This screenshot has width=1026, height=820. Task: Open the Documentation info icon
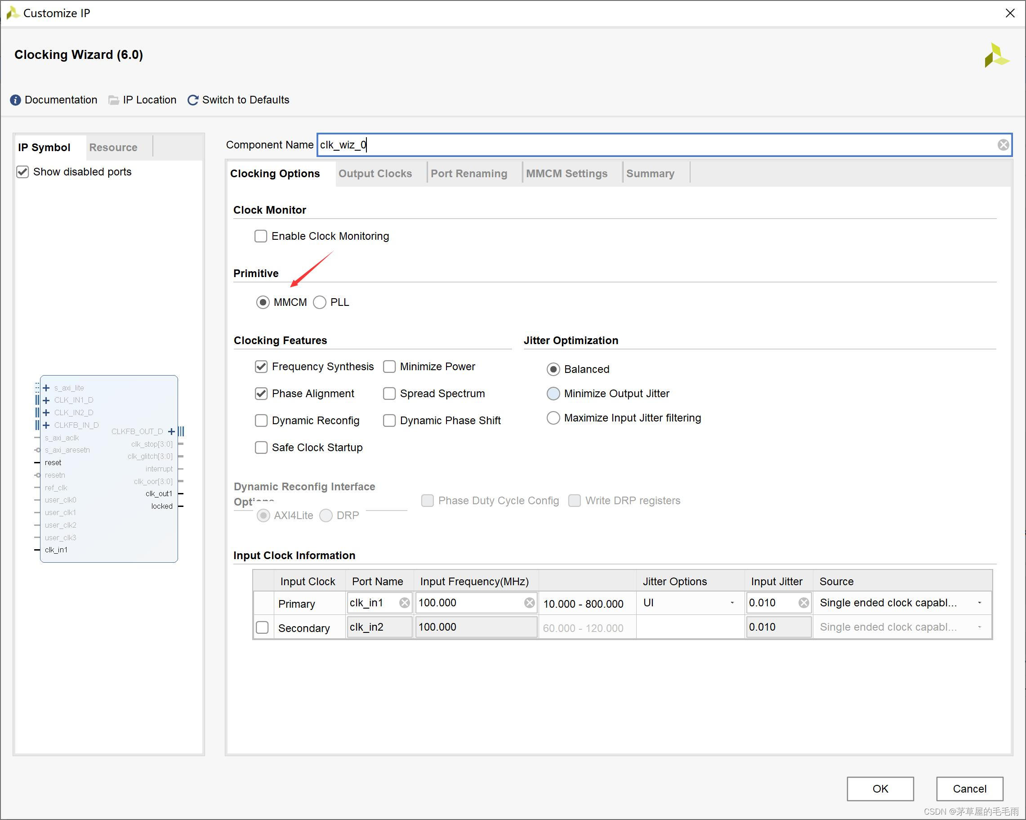coord(15,100)
